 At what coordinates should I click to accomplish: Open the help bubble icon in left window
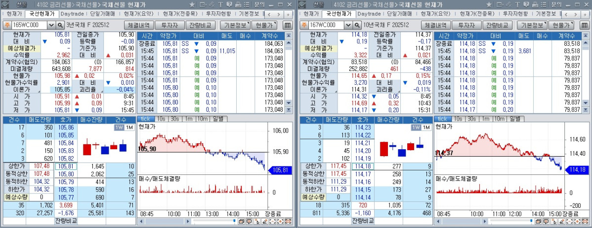point(229,5)
